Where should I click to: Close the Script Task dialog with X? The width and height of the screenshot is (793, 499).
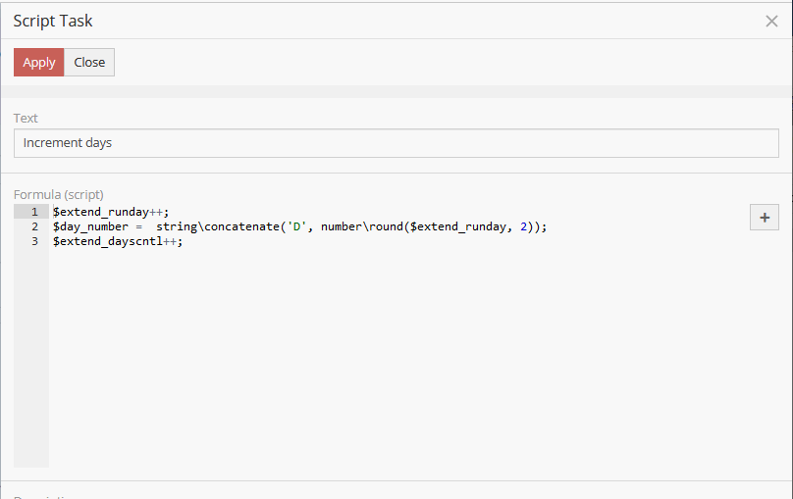(x=771, y=21)
